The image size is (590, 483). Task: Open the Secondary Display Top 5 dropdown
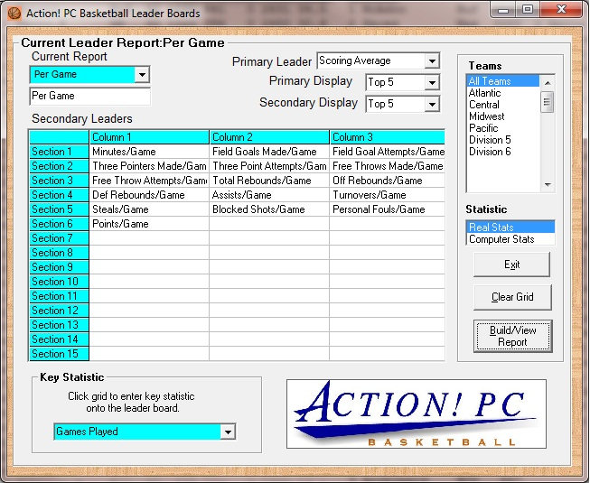[431, 104]
